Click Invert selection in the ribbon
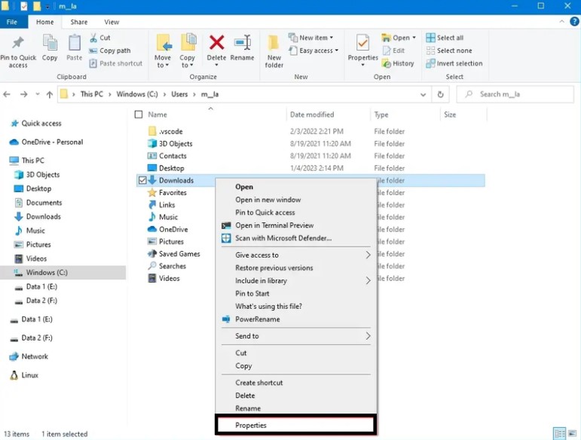581x440 pixels. tap(454, 64)
